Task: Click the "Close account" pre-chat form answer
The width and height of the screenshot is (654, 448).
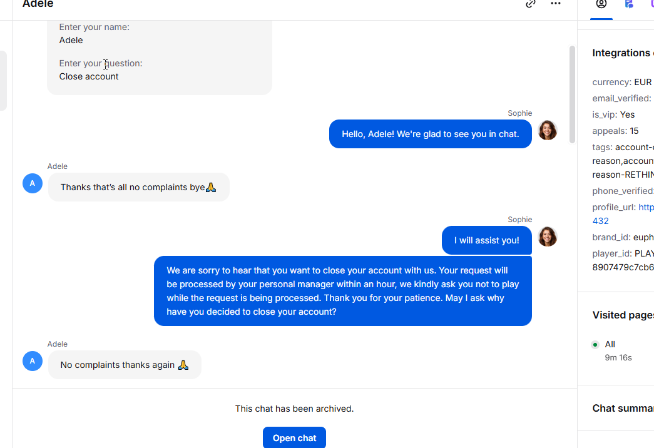Action: [x=89, y=76]
